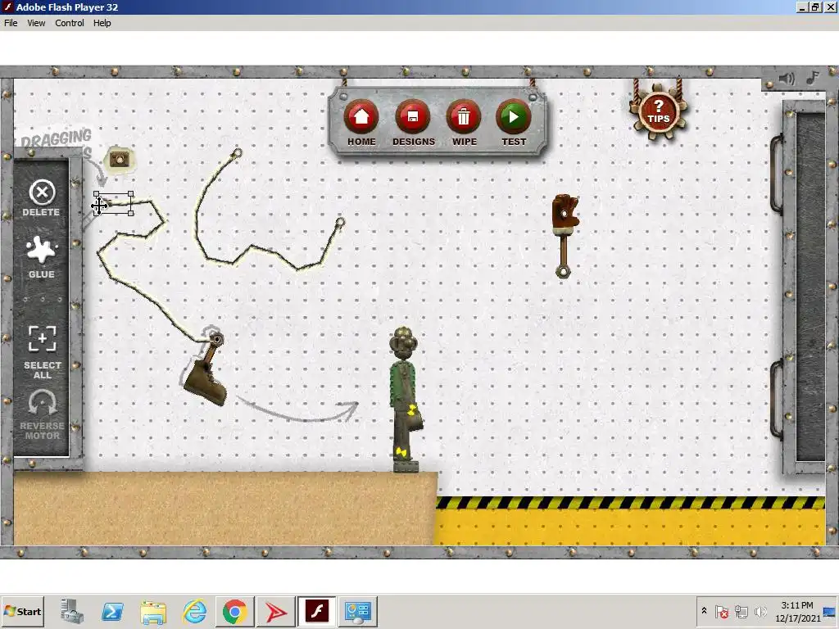Open File Explorer from taskbar
Screen dimensions: 839x629
153,611
